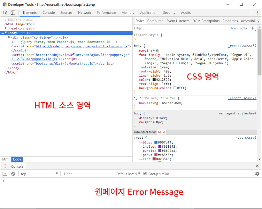Switch to the Elements tab
262x209 pixels.
point(30,13)
